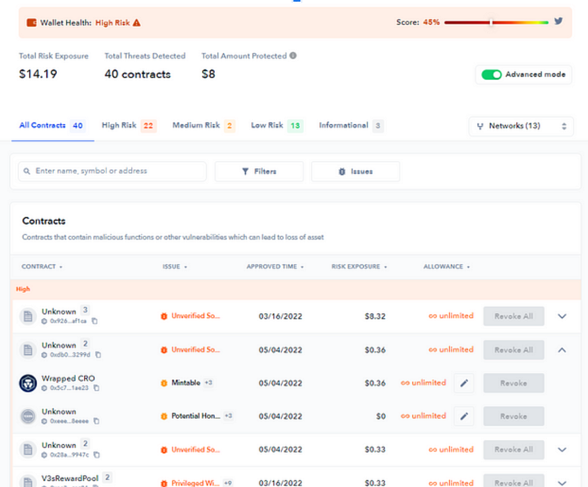Revoke the Unknown 0xeee...8eeee allowance
588x487 pixels.
tap(513, 416)
